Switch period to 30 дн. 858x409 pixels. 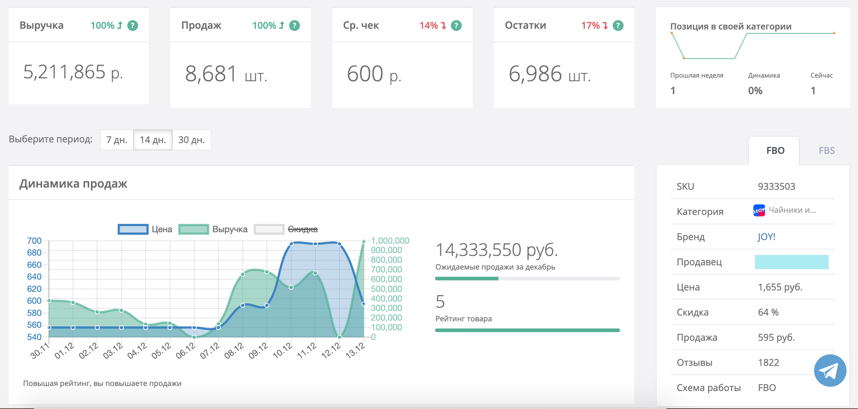pyautogui.click(x=191, y=140)
